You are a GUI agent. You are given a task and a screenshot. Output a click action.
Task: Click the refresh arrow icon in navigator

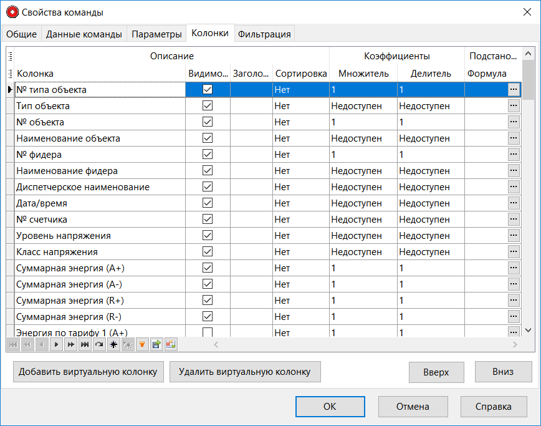click(x=99, y=344)
